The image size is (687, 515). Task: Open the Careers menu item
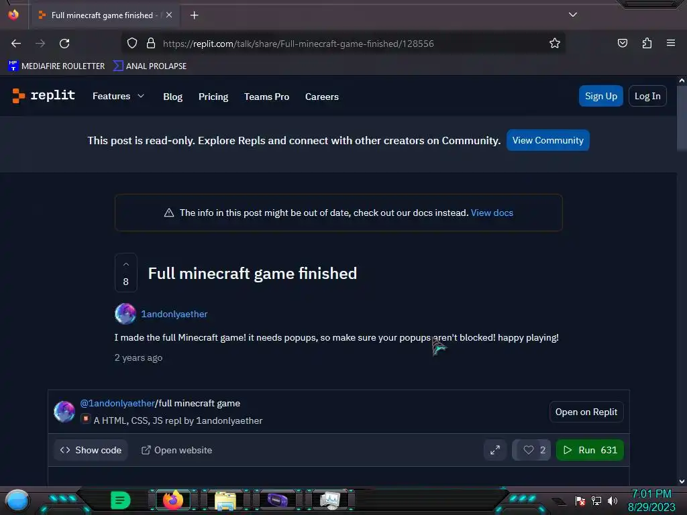pos(322,97)
